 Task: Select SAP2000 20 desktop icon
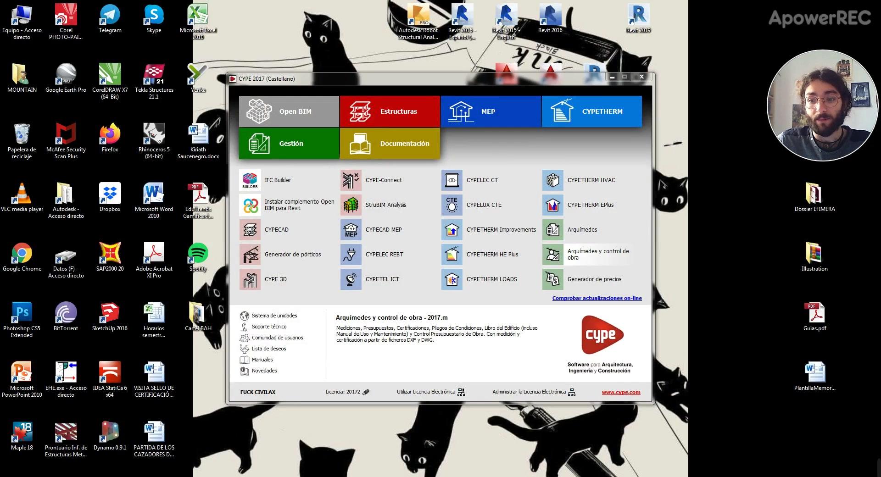point(110,258)
